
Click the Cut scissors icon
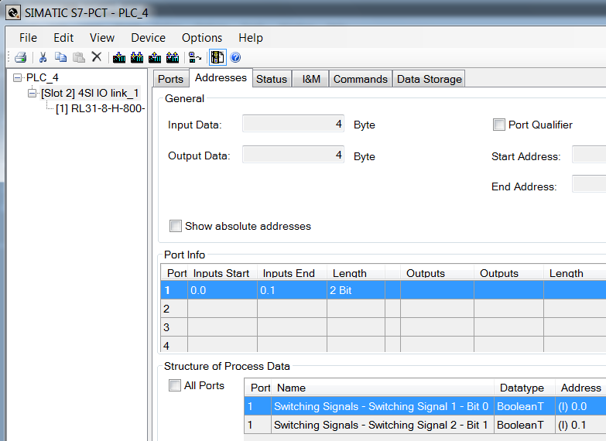point(43,57)
